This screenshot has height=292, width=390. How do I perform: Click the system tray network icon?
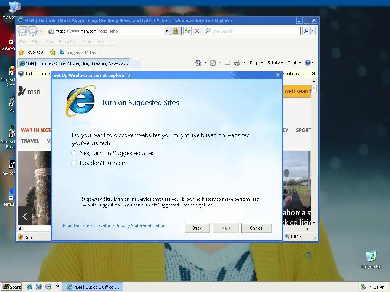point(363,287)
